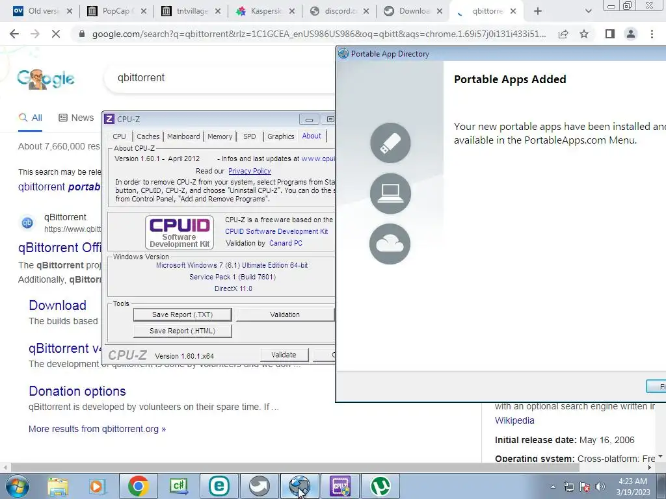The width and height of the screenshot is (666, 499).
Task: Open the Windows Start menu
Action: (x=17, y=486)
